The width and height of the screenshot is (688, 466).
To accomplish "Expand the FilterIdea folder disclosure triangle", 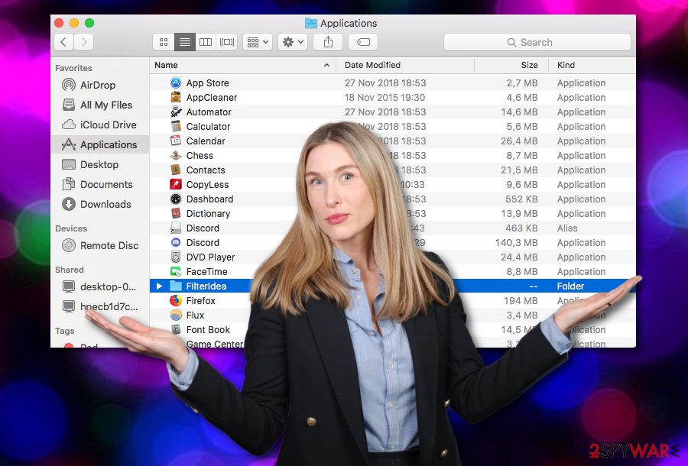I will click(x=159, y=286).
